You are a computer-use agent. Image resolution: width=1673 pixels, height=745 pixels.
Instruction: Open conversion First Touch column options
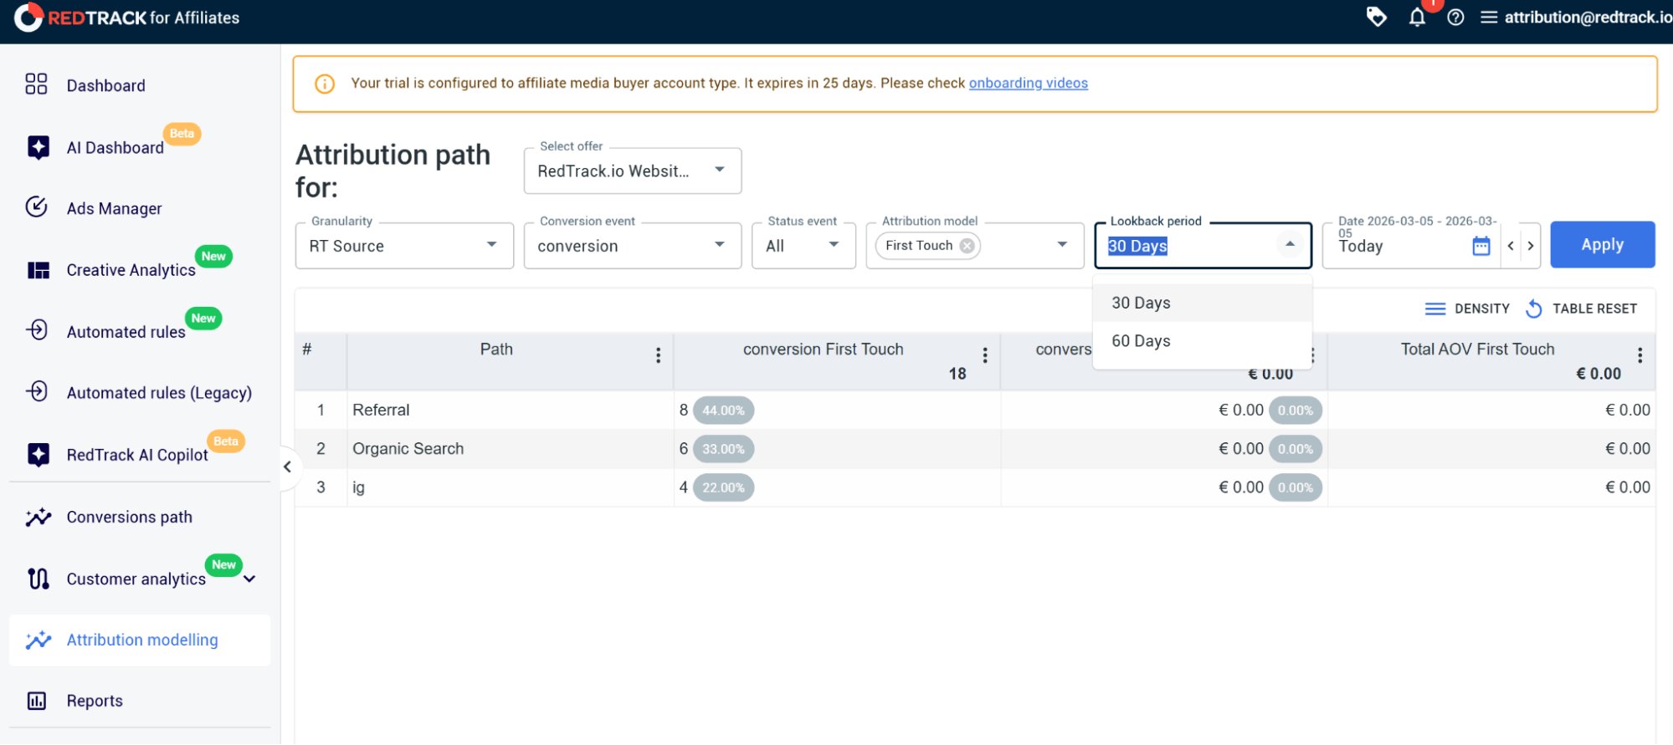tap(985, 355)
